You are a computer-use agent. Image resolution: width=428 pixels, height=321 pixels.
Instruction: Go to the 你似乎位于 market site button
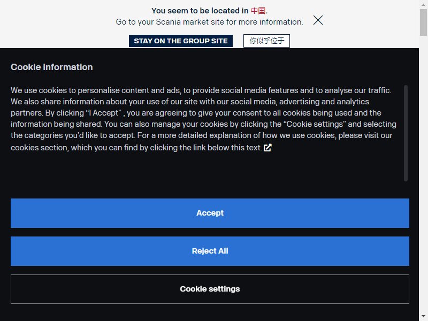coord(266,41)
